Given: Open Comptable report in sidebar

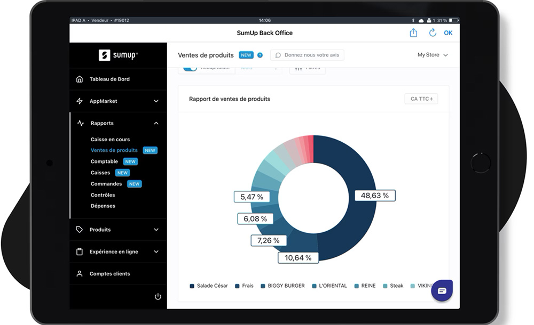Looking at the screenshot, I should click(104, 161).
